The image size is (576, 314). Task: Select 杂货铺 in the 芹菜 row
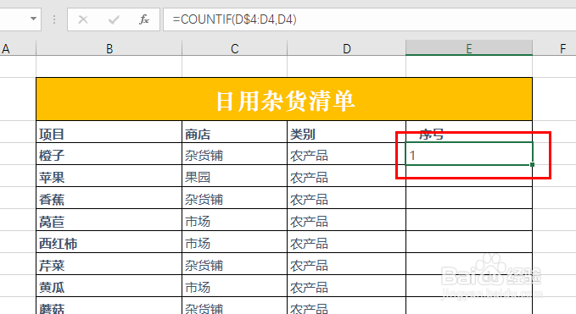[x=235, y=264]
